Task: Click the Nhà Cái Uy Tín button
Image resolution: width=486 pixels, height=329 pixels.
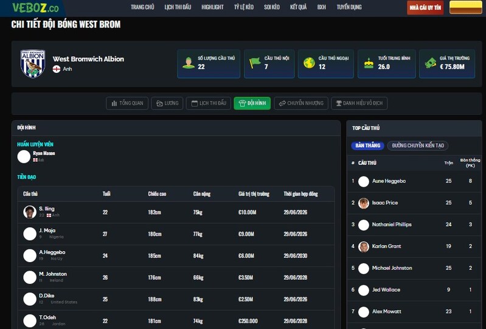Action: 425,7
